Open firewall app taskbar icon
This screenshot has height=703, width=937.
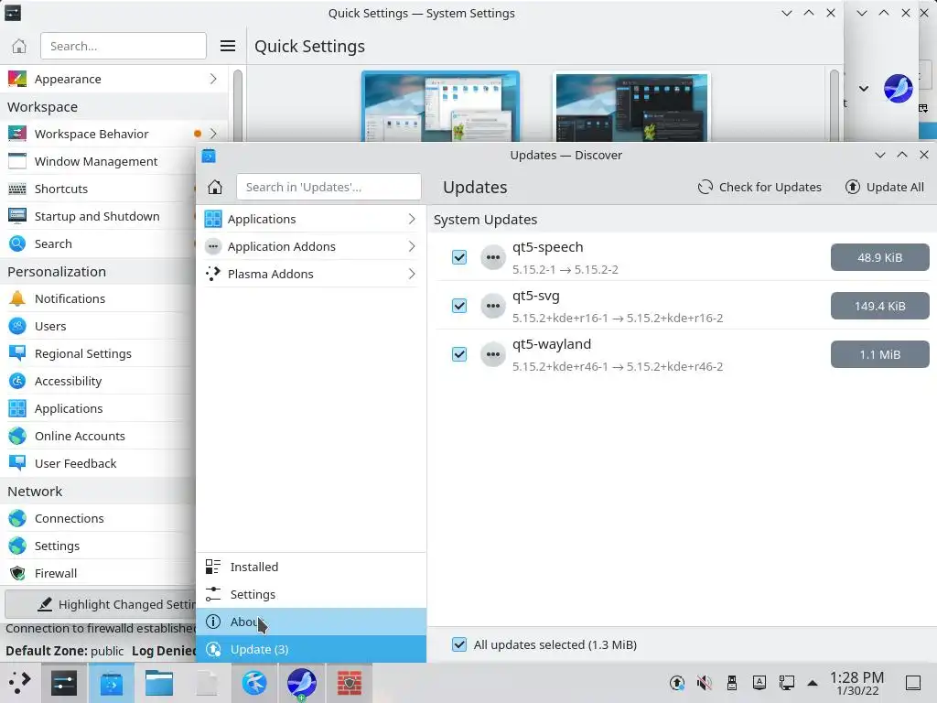click(x=349, y=683)
